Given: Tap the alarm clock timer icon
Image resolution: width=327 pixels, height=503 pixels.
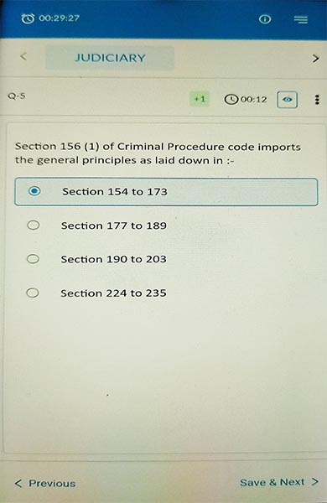Looking at the screenshot, I should (28, 18).
